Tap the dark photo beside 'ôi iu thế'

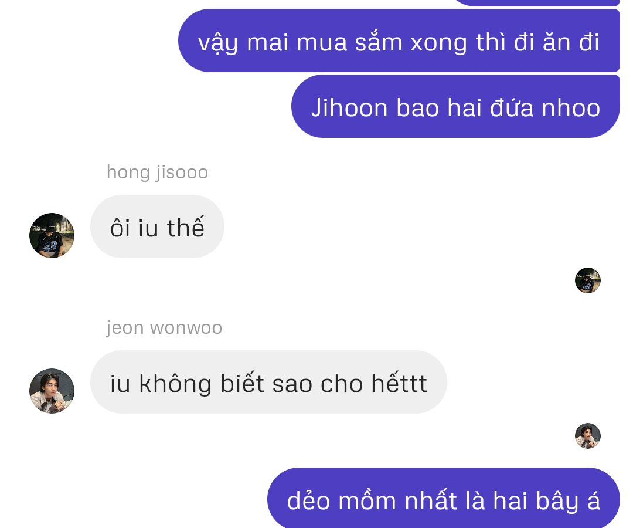(52, 235)
